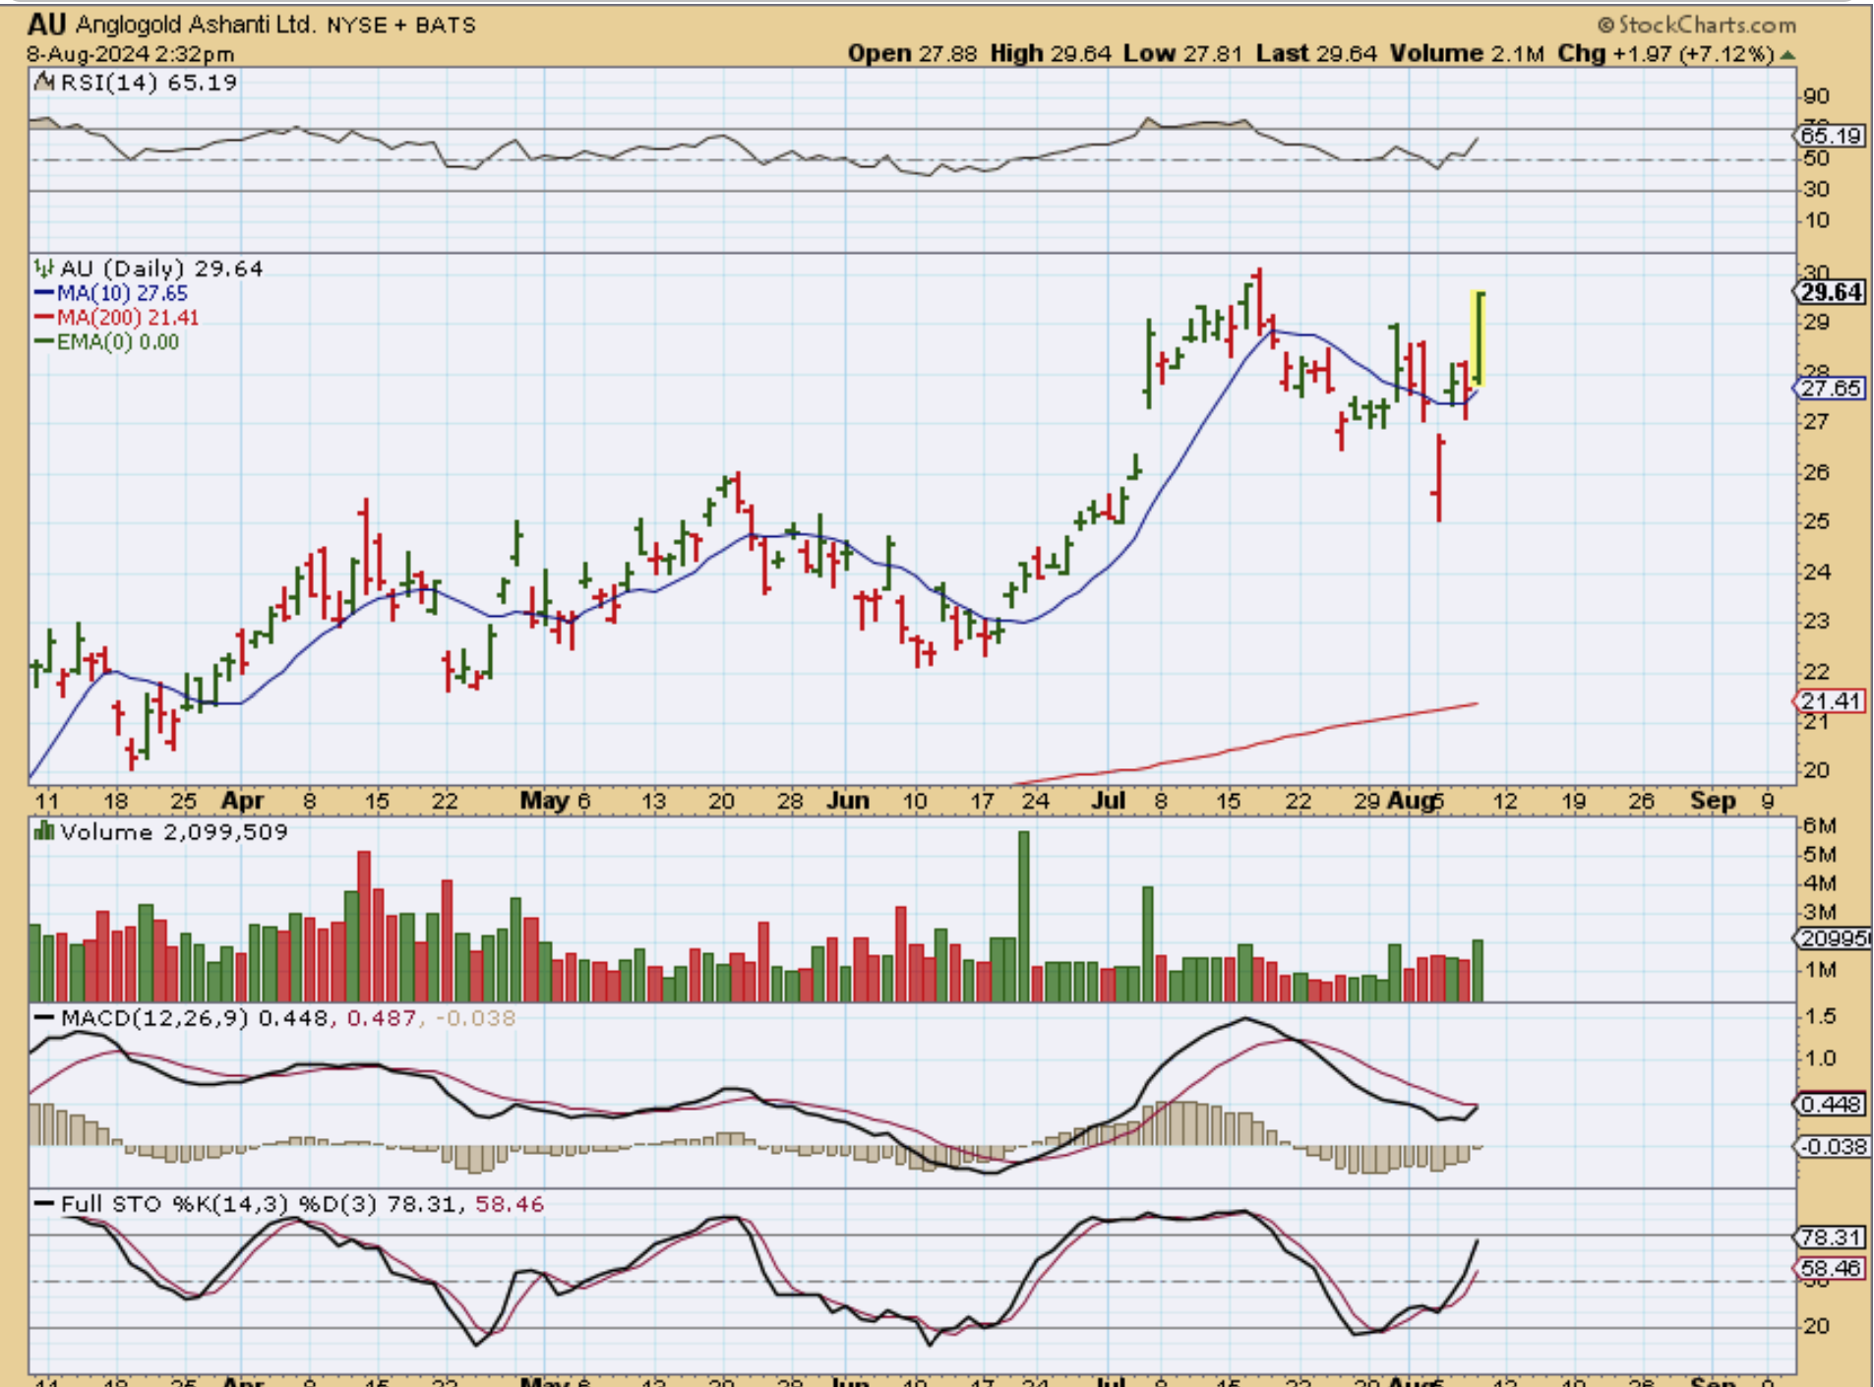Click the volume bars icon beside Volume 2,099,509
Viewport: 1874px width, 1387px height.
pyautogui.click(x=44, y=832)
